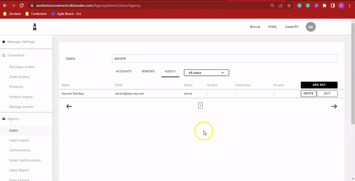Open the browser extensions puzzle icon
This screenshot has height=181, width=355.
[325, 5]
